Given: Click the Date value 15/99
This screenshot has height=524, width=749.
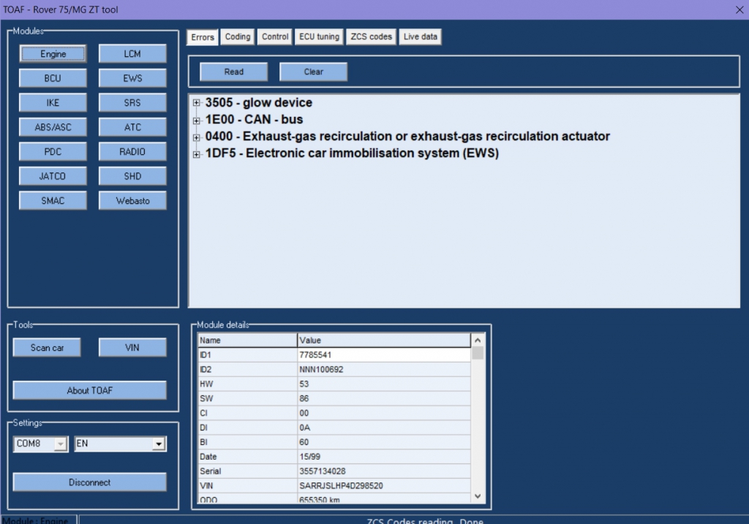Looking at the screenshot, I should [x=383, y=457].
